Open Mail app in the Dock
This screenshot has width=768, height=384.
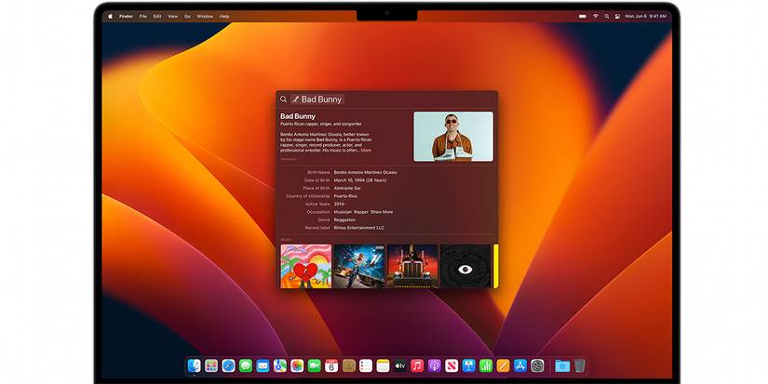[x=263, y=365]
